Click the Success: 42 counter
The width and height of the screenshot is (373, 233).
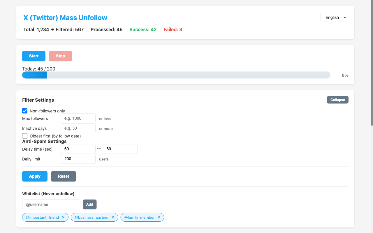point(143,29)
